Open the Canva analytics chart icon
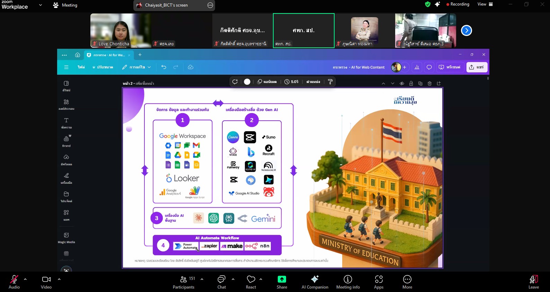 click(417, 67)
